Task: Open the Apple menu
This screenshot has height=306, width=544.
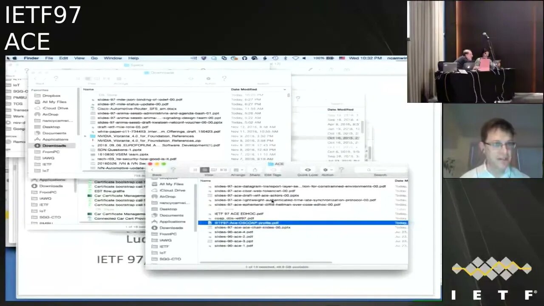Action: point(14,58)
